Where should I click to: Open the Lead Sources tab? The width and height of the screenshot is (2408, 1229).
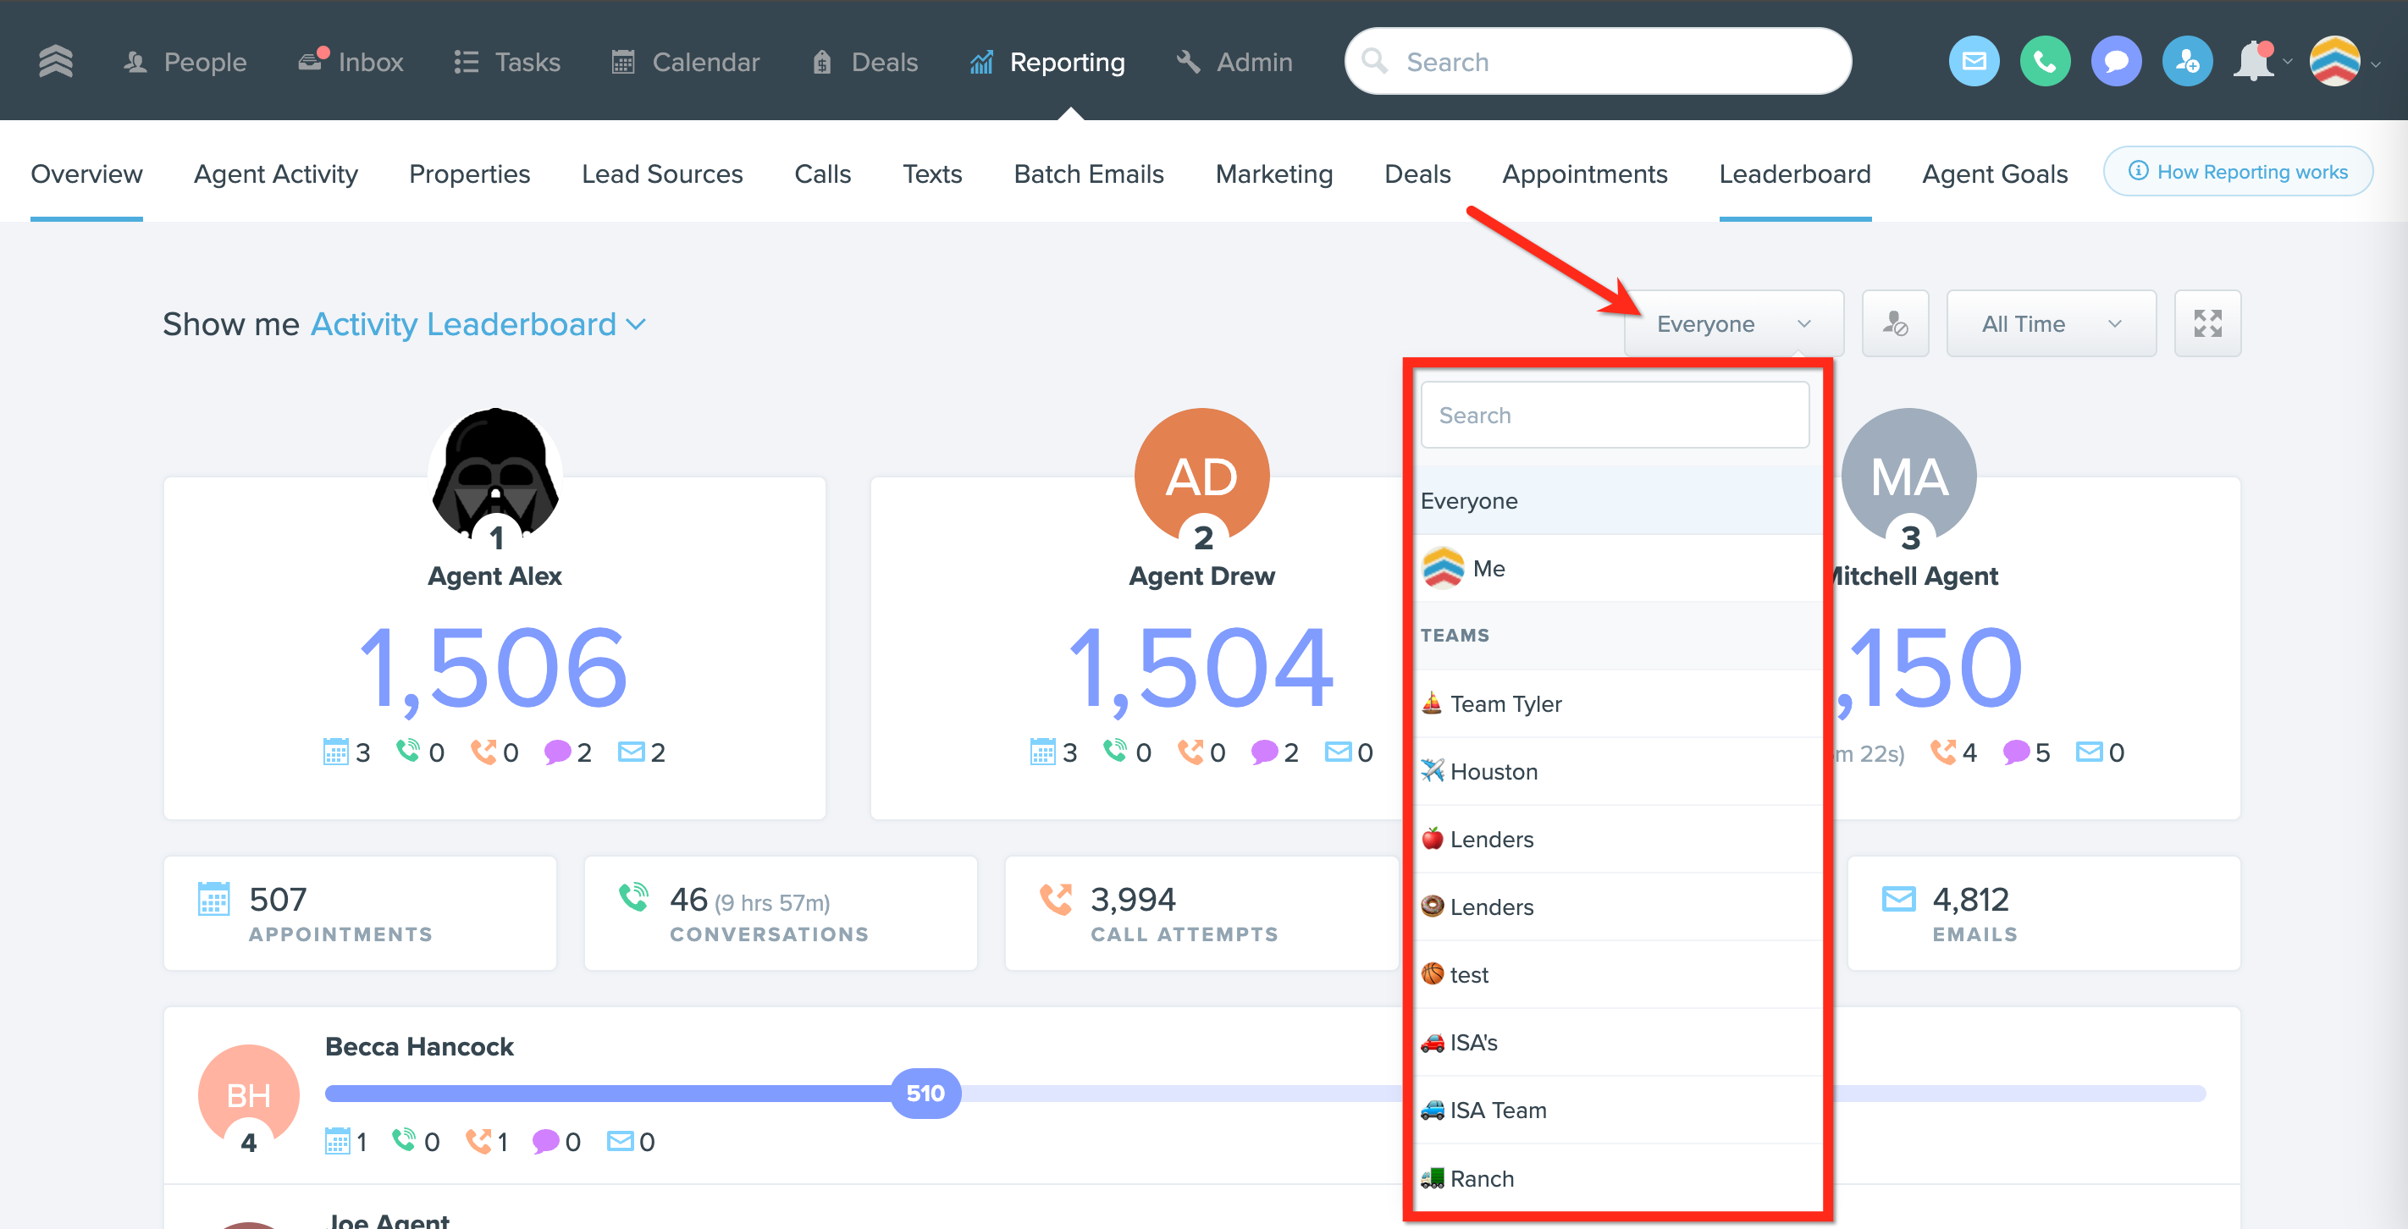coord(661,174)
